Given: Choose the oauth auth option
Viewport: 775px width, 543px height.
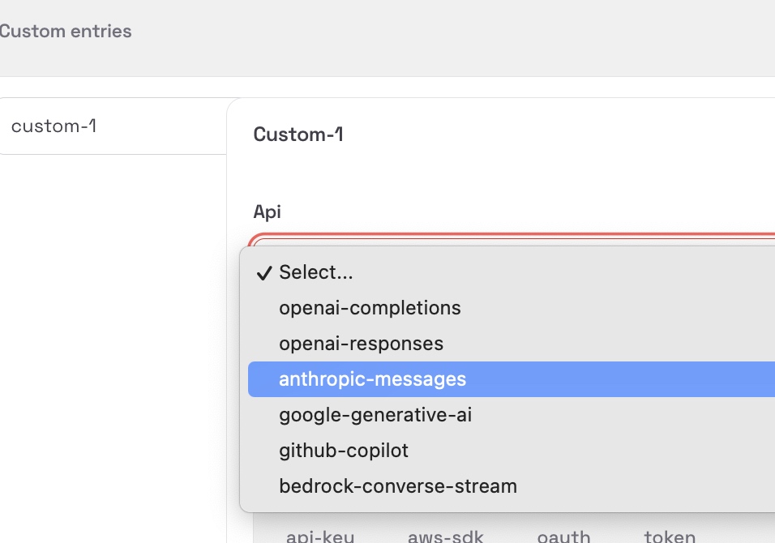Looking at the screenshot, I should pyautogui.click(x=563, y=536).
